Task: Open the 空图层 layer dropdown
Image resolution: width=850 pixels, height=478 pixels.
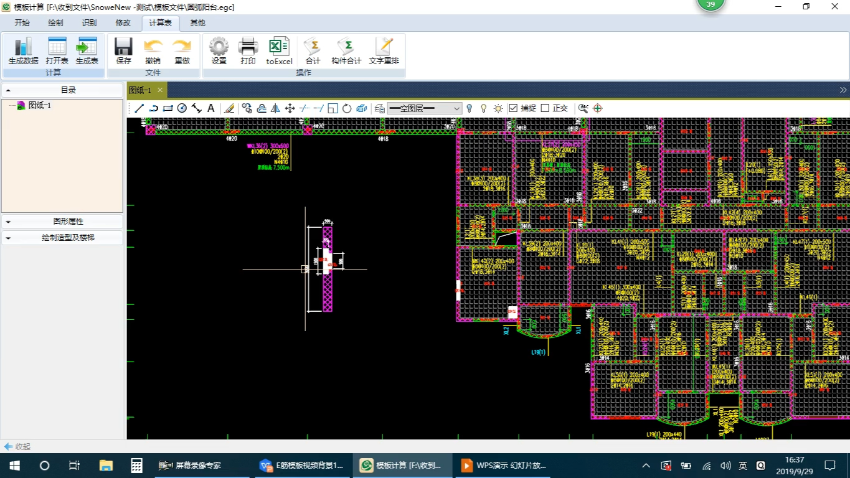Action: pos(425,108)
